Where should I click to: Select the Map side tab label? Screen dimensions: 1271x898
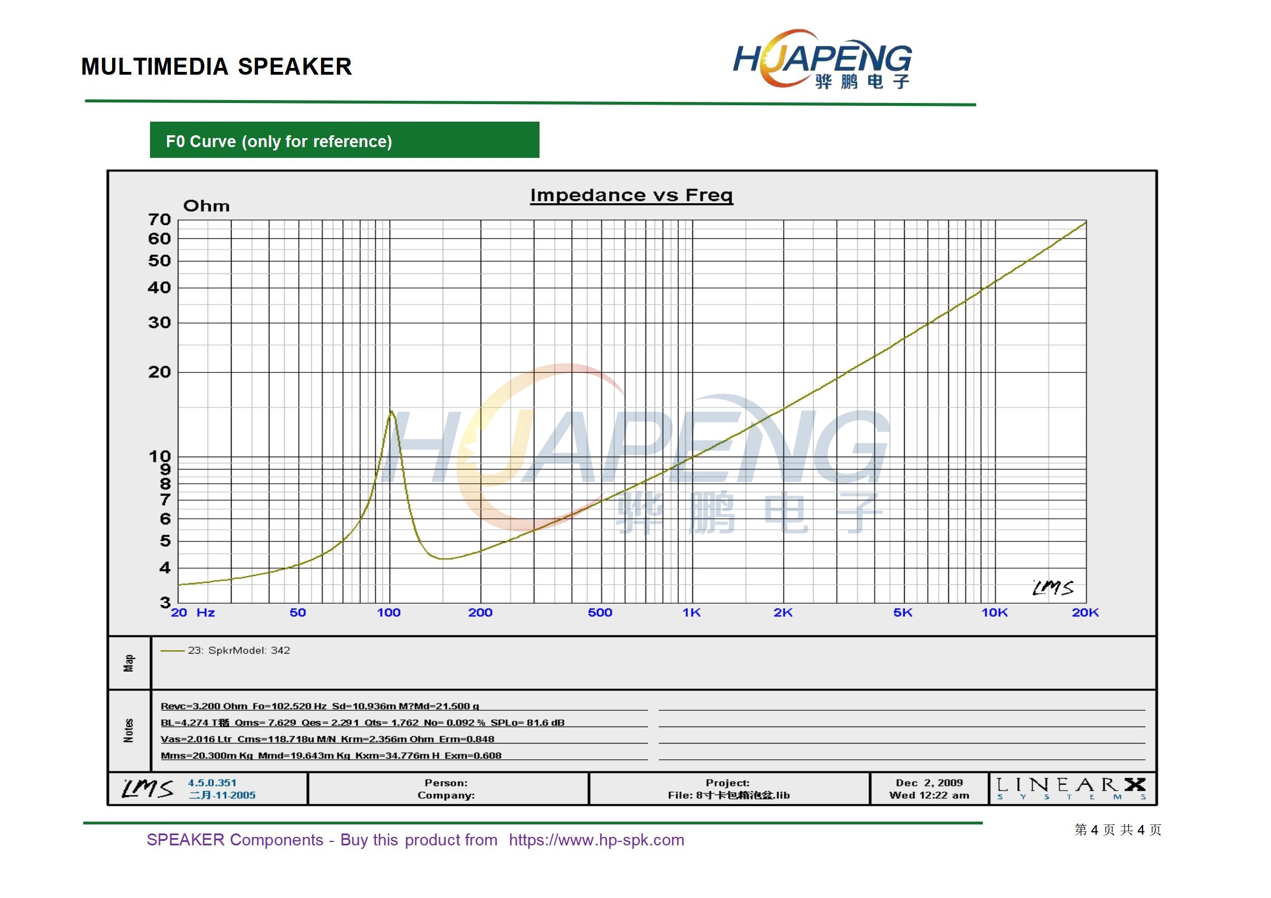[129, 663]
